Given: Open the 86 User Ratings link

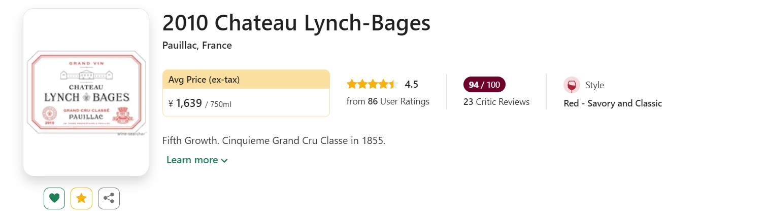Looking at the screenshot, I should [388, 101].
